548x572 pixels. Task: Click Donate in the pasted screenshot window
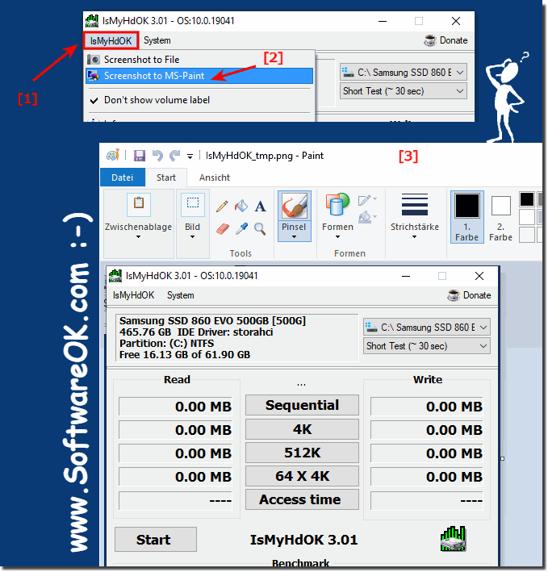point(469,295)
